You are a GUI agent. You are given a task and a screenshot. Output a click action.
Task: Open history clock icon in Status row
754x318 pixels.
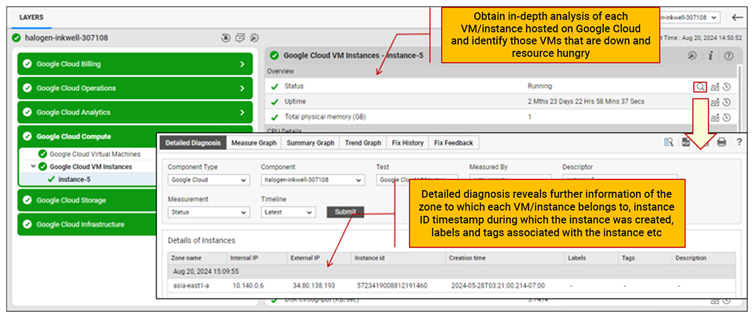(x=726, y=87)
